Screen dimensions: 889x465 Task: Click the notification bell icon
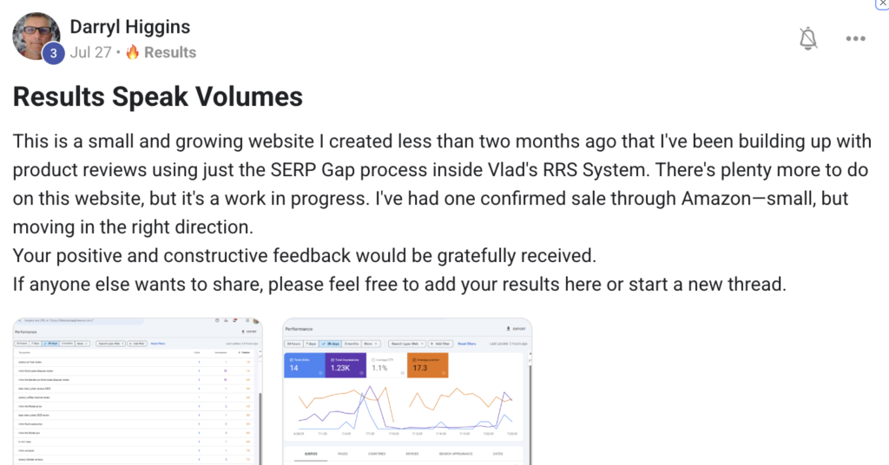[x=807, y=38]
